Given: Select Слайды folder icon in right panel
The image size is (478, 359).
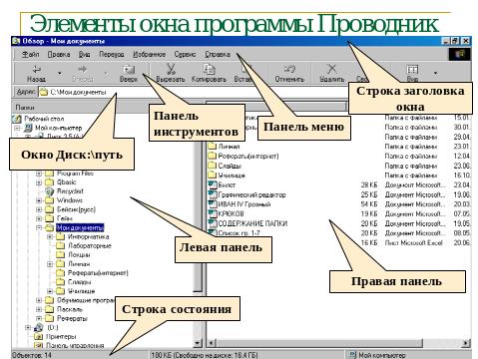Looking at the screenshot, I should 213,166.
